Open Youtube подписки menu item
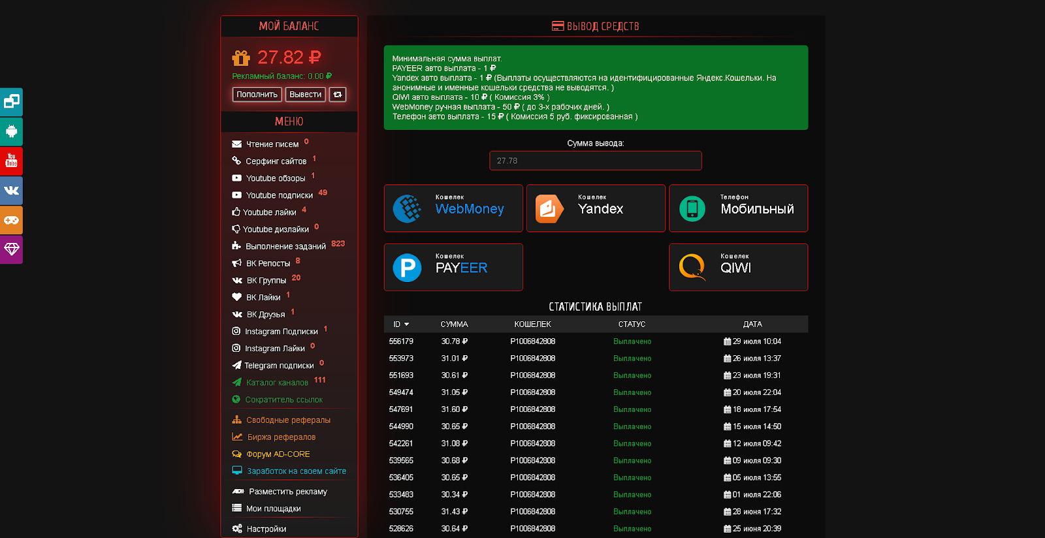 point(280,195)
